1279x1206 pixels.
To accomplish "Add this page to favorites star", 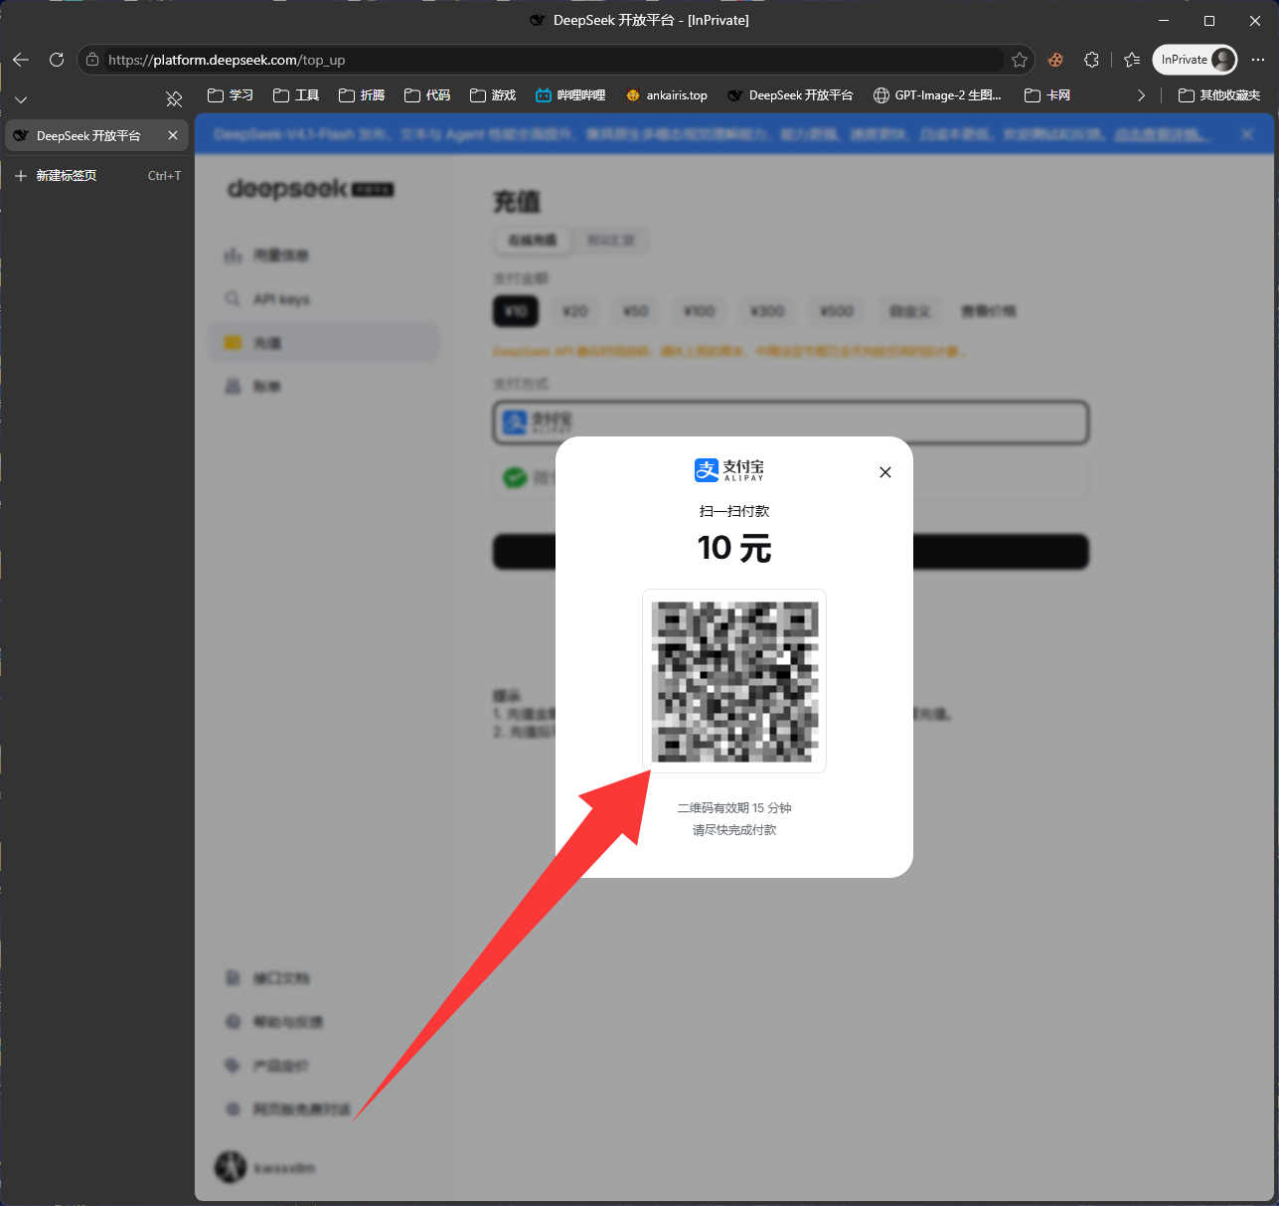I will point(1020,60).
